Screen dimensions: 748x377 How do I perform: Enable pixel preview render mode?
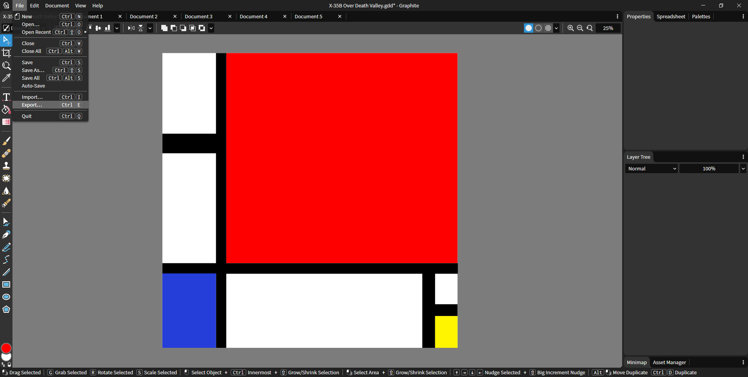pos(548,28)
